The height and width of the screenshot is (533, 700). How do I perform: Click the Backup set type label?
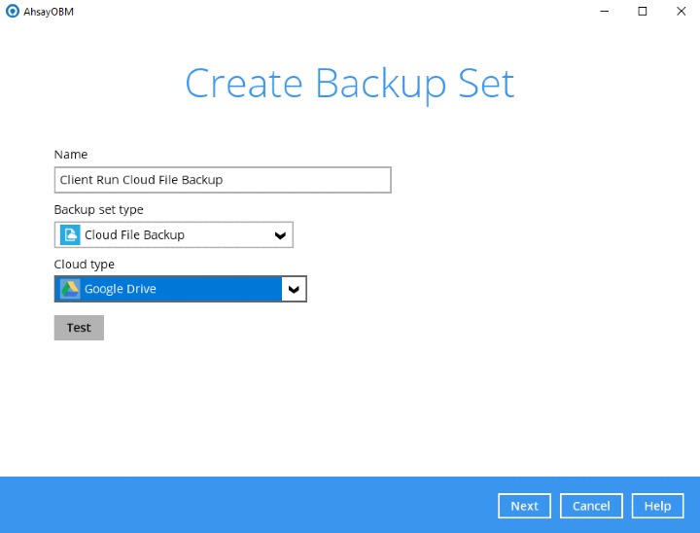pyautogui.click(x=98, y=209)
